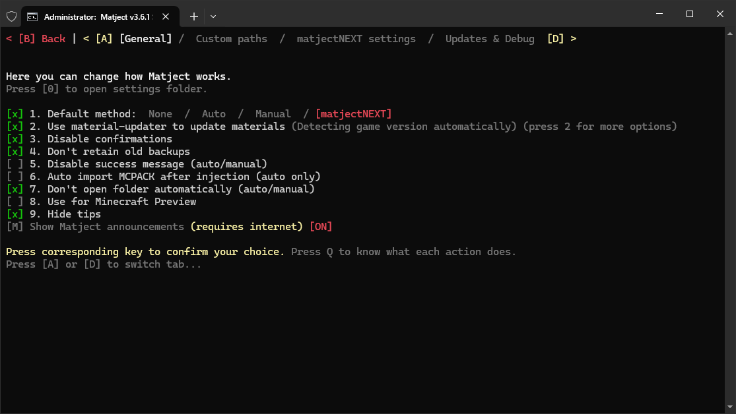Click the "Use for Minecraft Preview" label

tap(121, 202)
